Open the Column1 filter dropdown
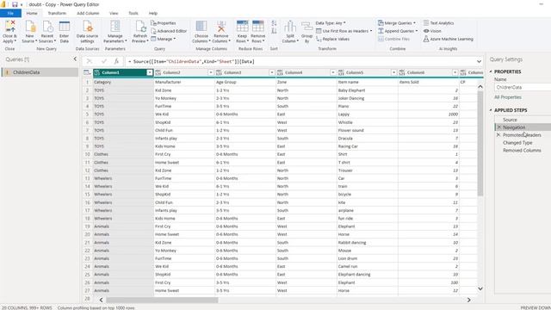The width and height of the screenshot is (551, 310). [x=150, y=72]
